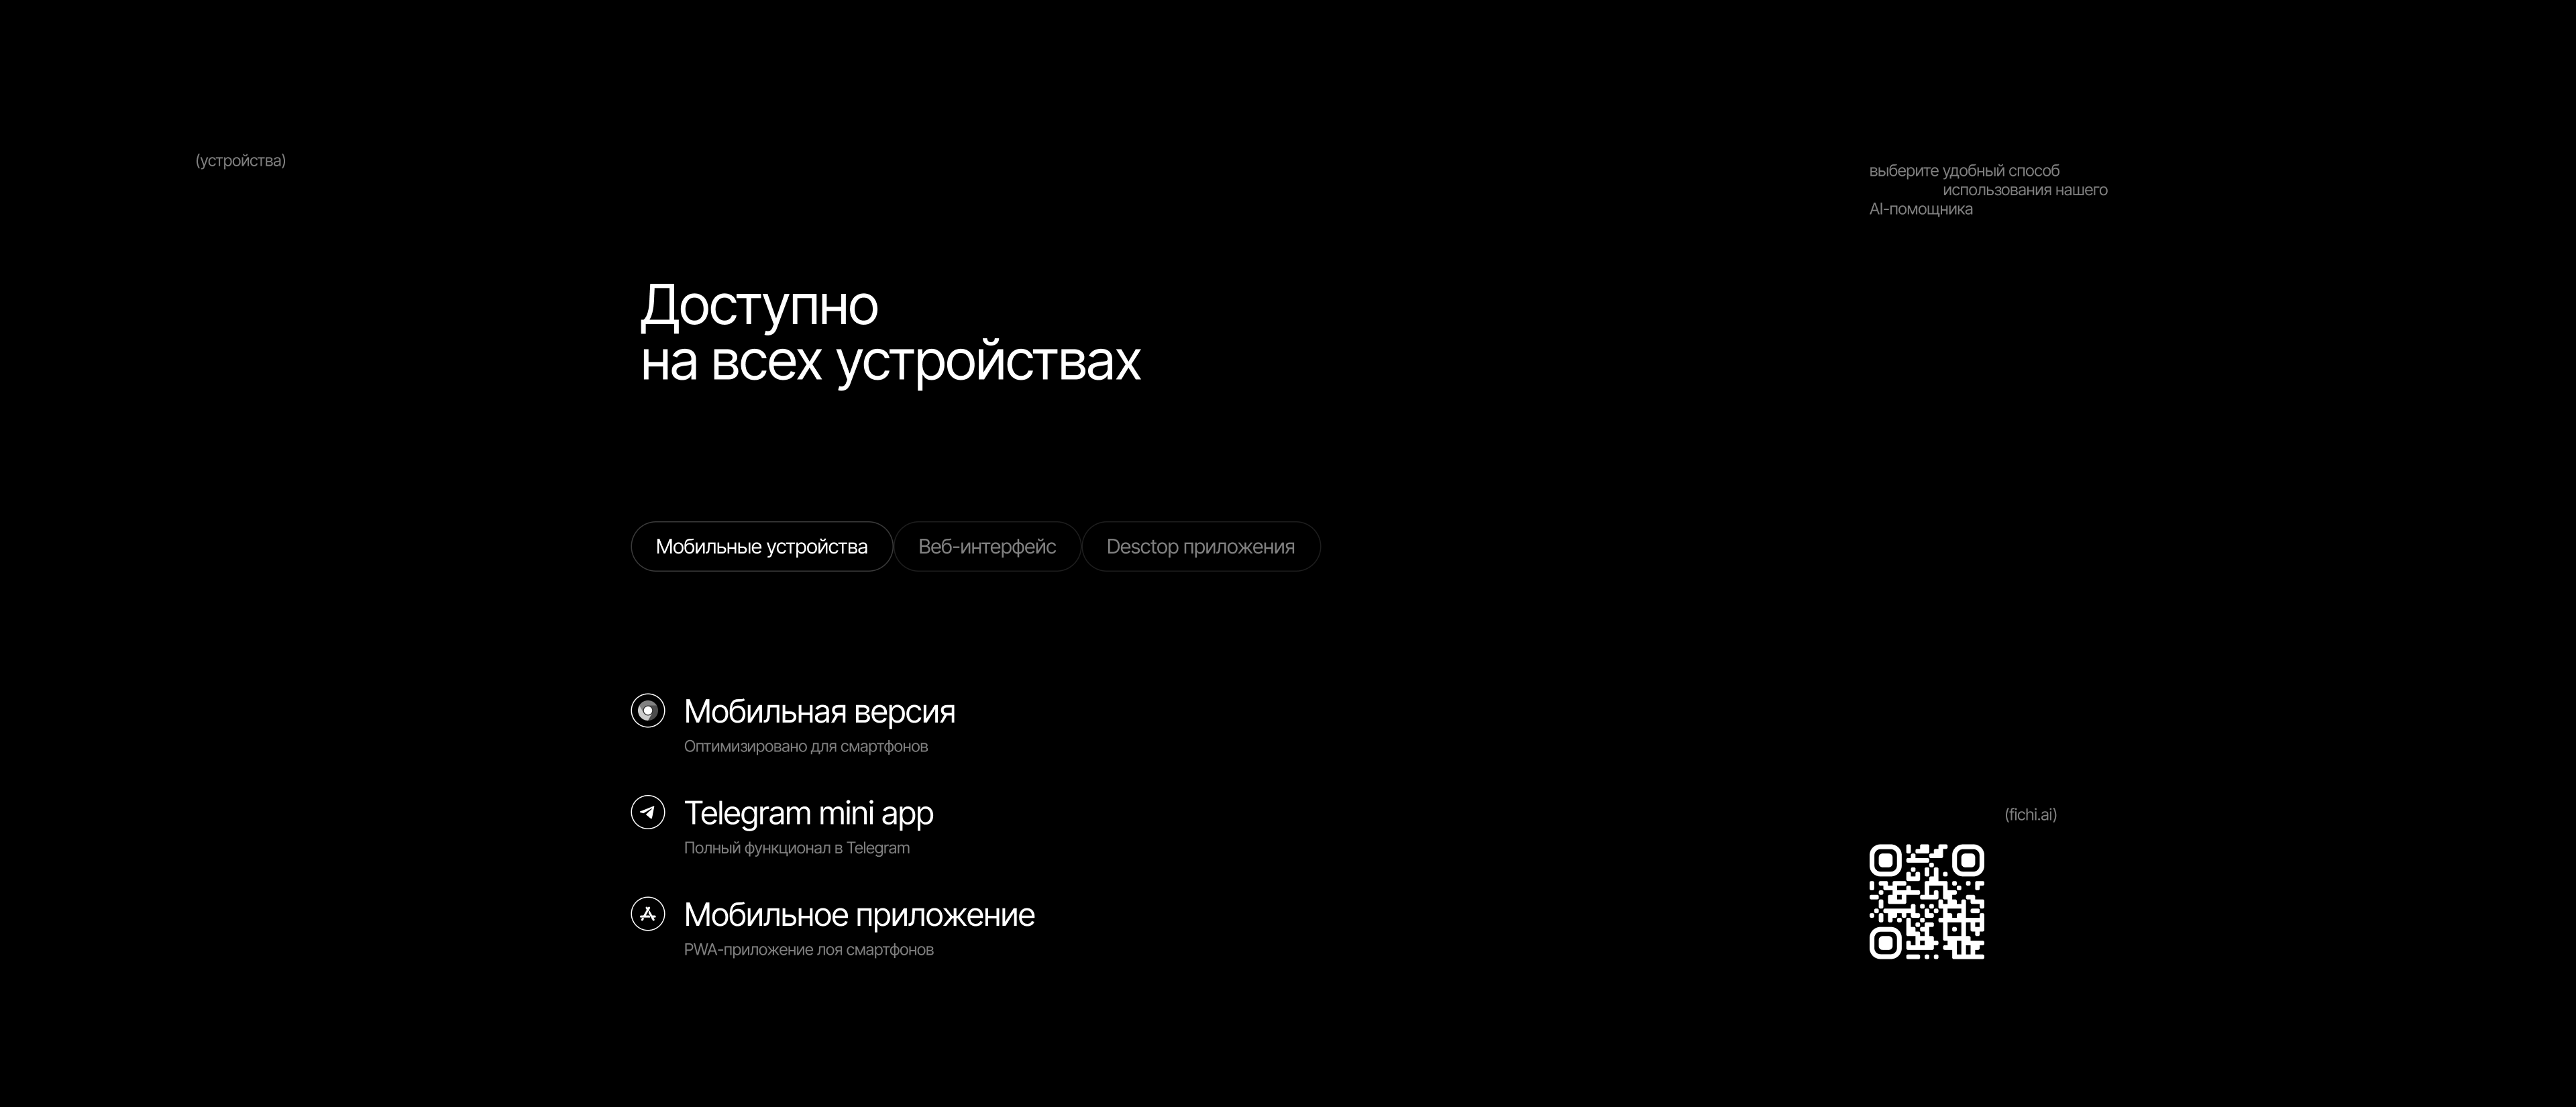Select the Мобильные устройства tab
2576x1107 pixels.
point(761,547)
